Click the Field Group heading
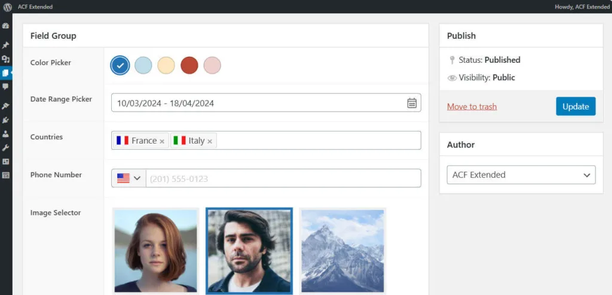The width and height of the screenshot is (612, 295). tap(53, 36)
